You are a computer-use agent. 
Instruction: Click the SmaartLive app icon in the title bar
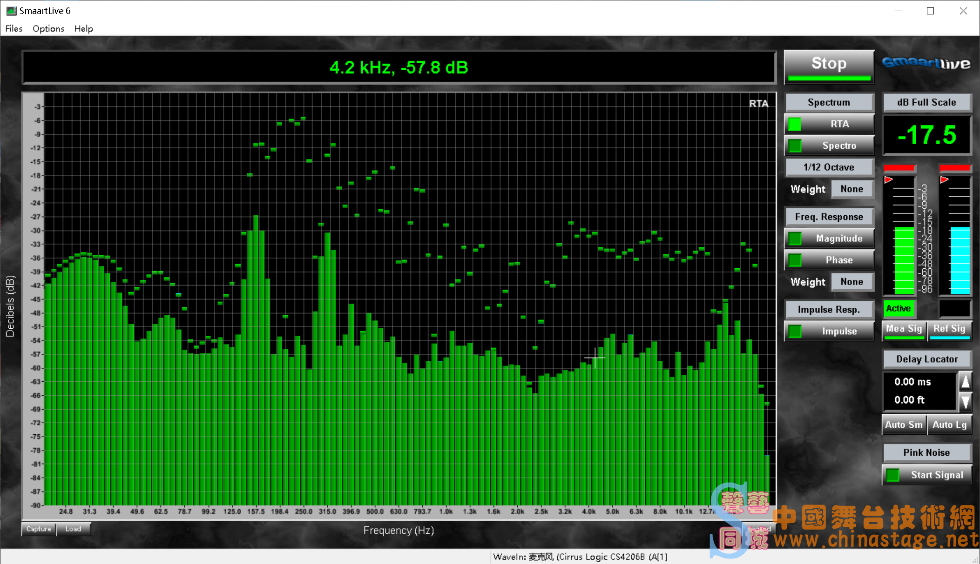(x=11, y=11)
